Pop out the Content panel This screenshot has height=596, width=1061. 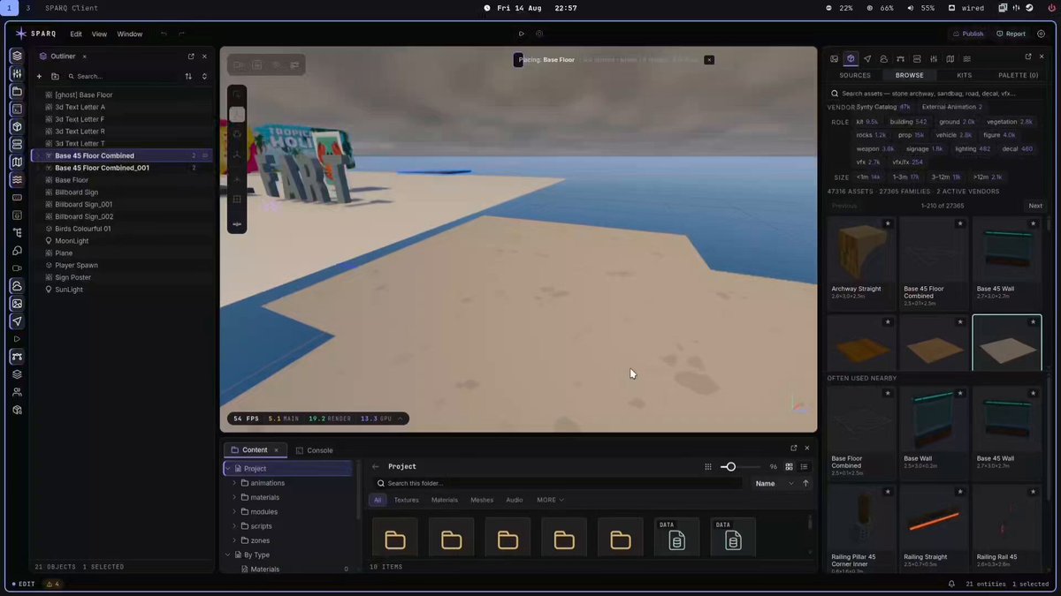click(x=794, y=449)
